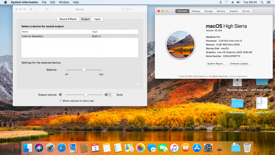The width and height of the screenshot is (275, 155).
Task: Select the Ativ_Book_i53210 desktop folder
Action: (262, 85)
